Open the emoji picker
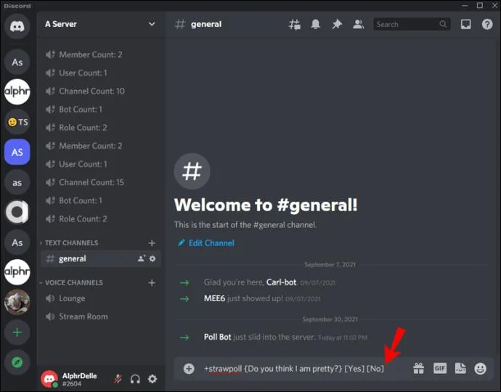This screenshot has width=501, height=392. point(480,369)
